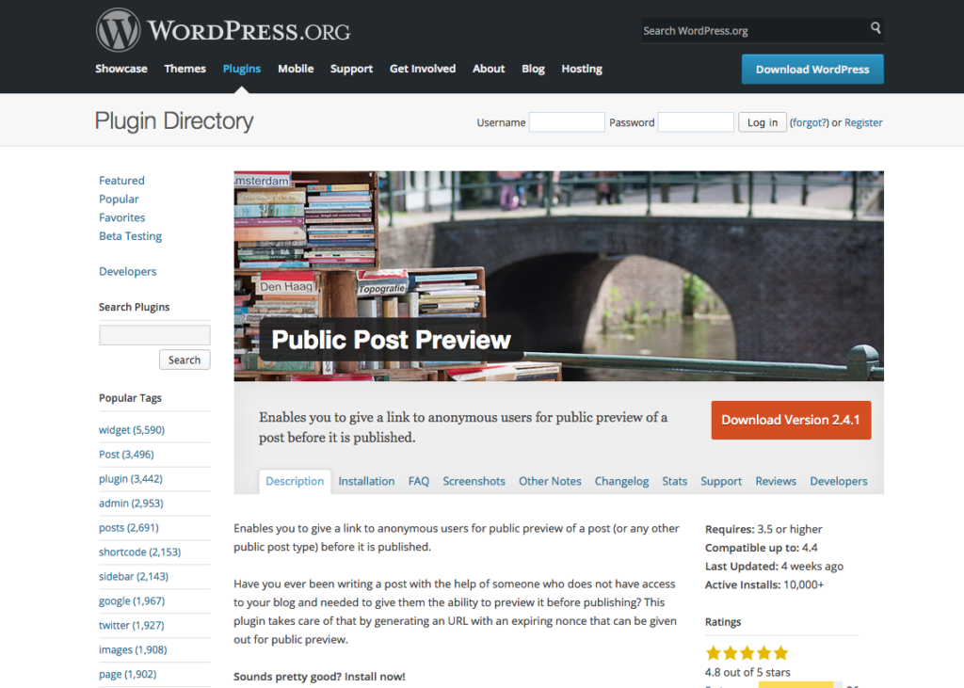Open the Blog menu item

pos(533,69)
